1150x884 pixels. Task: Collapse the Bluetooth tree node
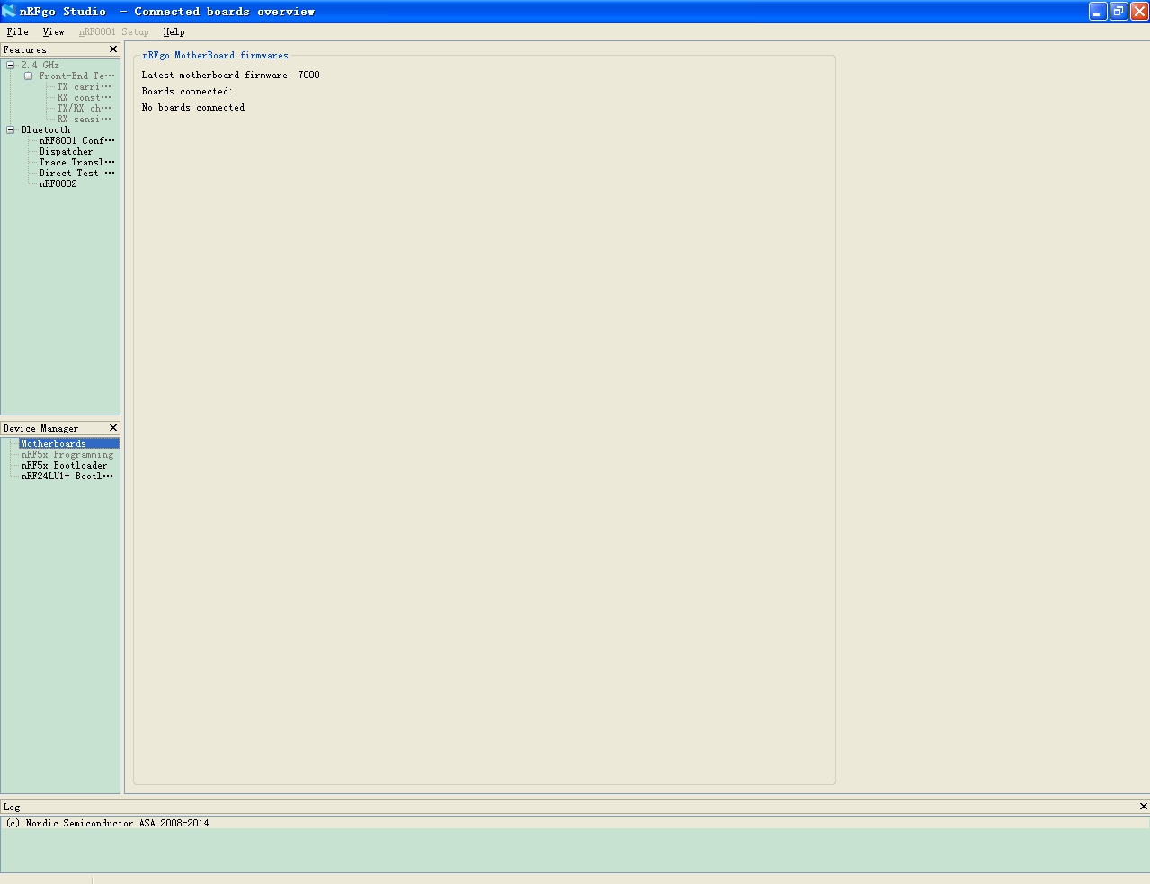pyautogui.click(x=11, y=130)
